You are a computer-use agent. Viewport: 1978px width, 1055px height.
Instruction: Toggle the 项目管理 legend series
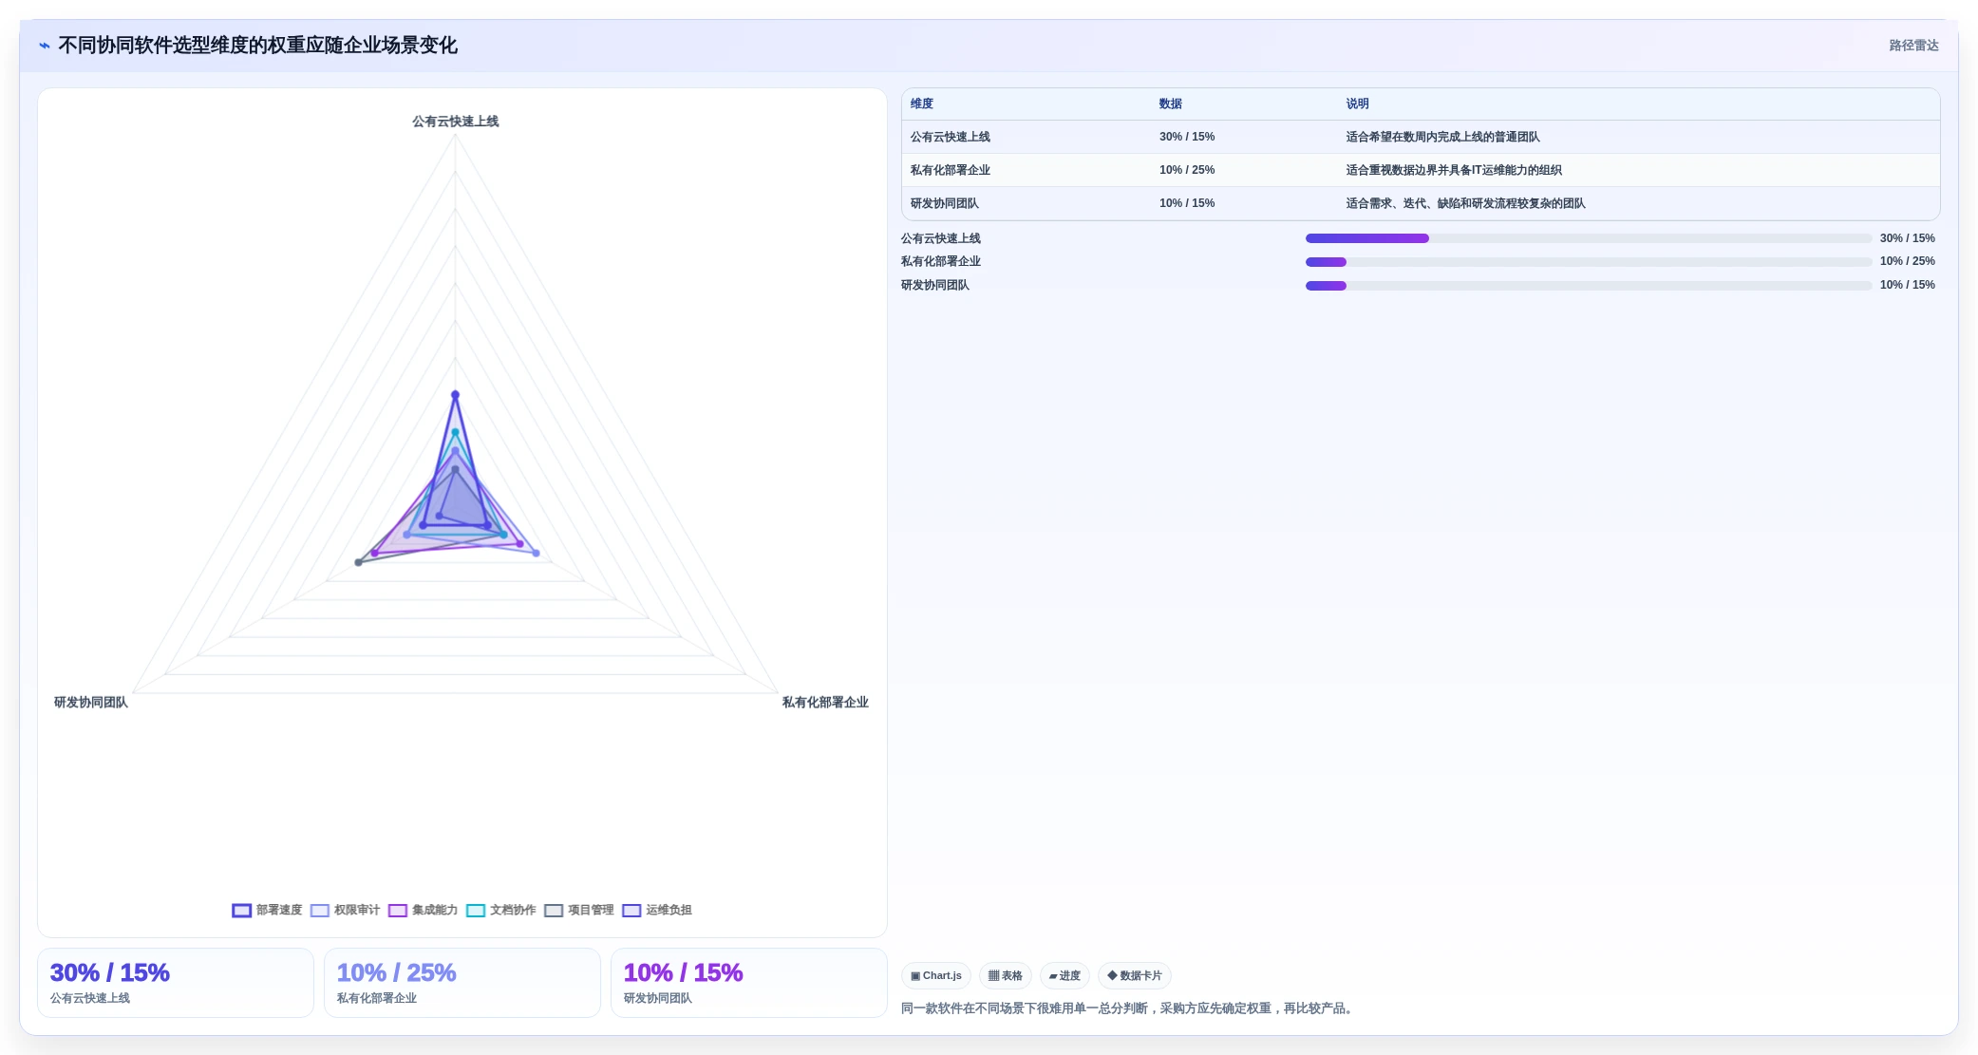[x=578, y=910]
